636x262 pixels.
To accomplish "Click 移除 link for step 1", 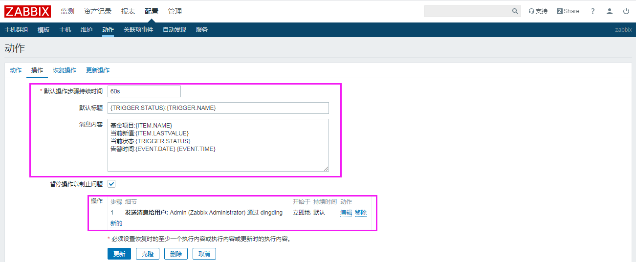I will click(361, 213).
